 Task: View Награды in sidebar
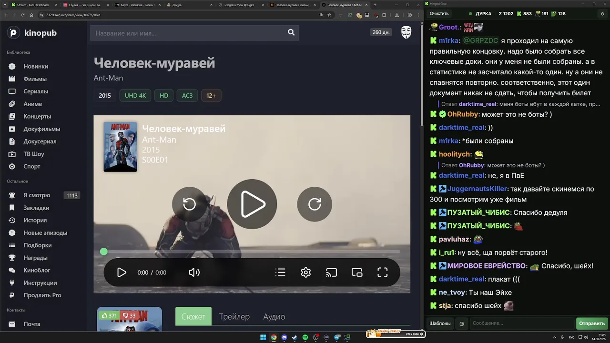coord(35,258)
